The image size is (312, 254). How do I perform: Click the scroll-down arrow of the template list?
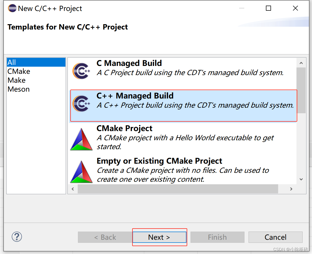(301, 179)
